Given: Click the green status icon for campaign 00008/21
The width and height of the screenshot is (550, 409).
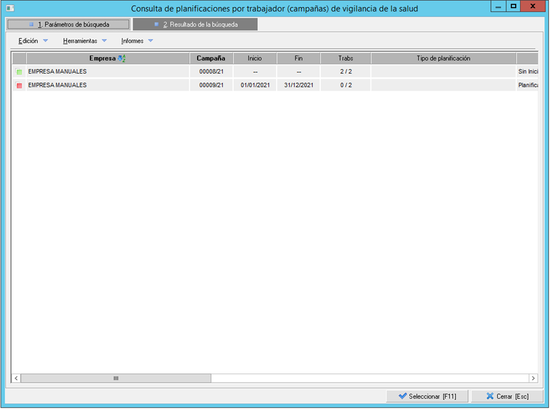Looking at the screenshot, I should [x=19, y=72].
